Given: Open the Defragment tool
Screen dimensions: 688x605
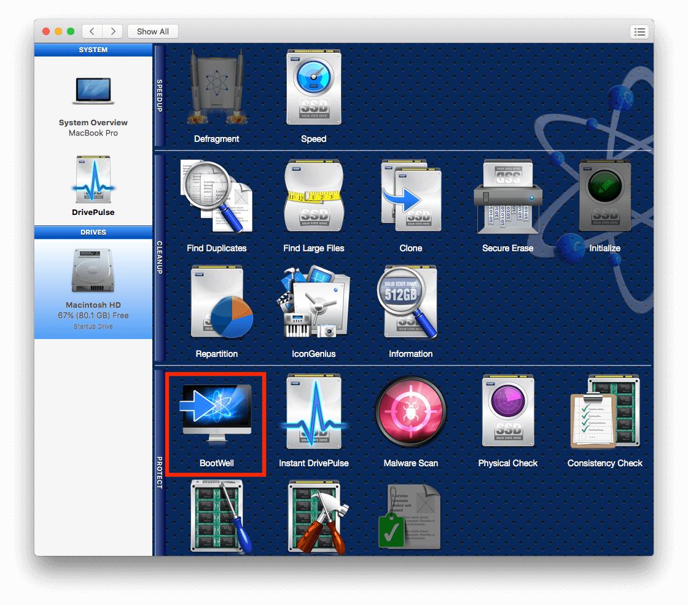Looking at the screenshot, I should click(216, 92).
